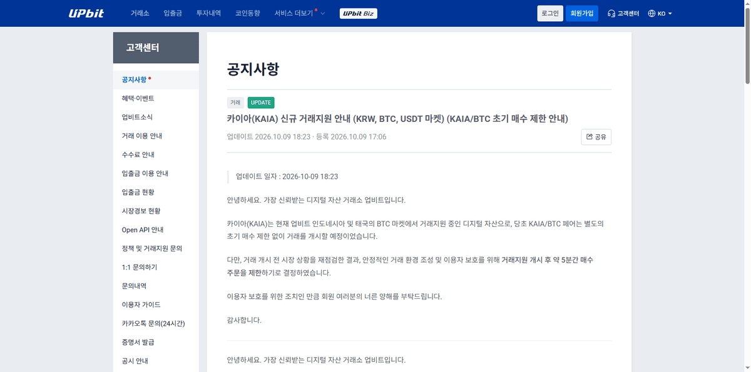Select 공지사항 in the sidebar
The width and height of the screenshot is (751, 372).
(156, 79)
